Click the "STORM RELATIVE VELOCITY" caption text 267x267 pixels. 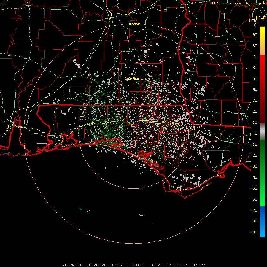tap(92, 265)
